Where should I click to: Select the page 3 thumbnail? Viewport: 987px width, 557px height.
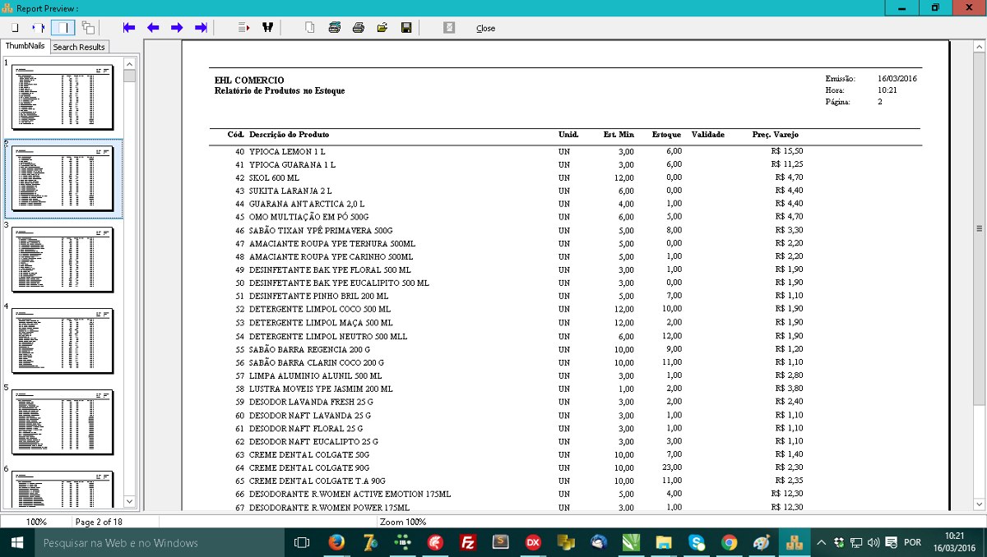point(62,260)
